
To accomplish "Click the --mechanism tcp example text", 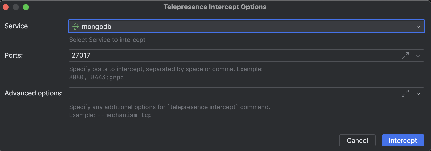I will click(124, 115).
